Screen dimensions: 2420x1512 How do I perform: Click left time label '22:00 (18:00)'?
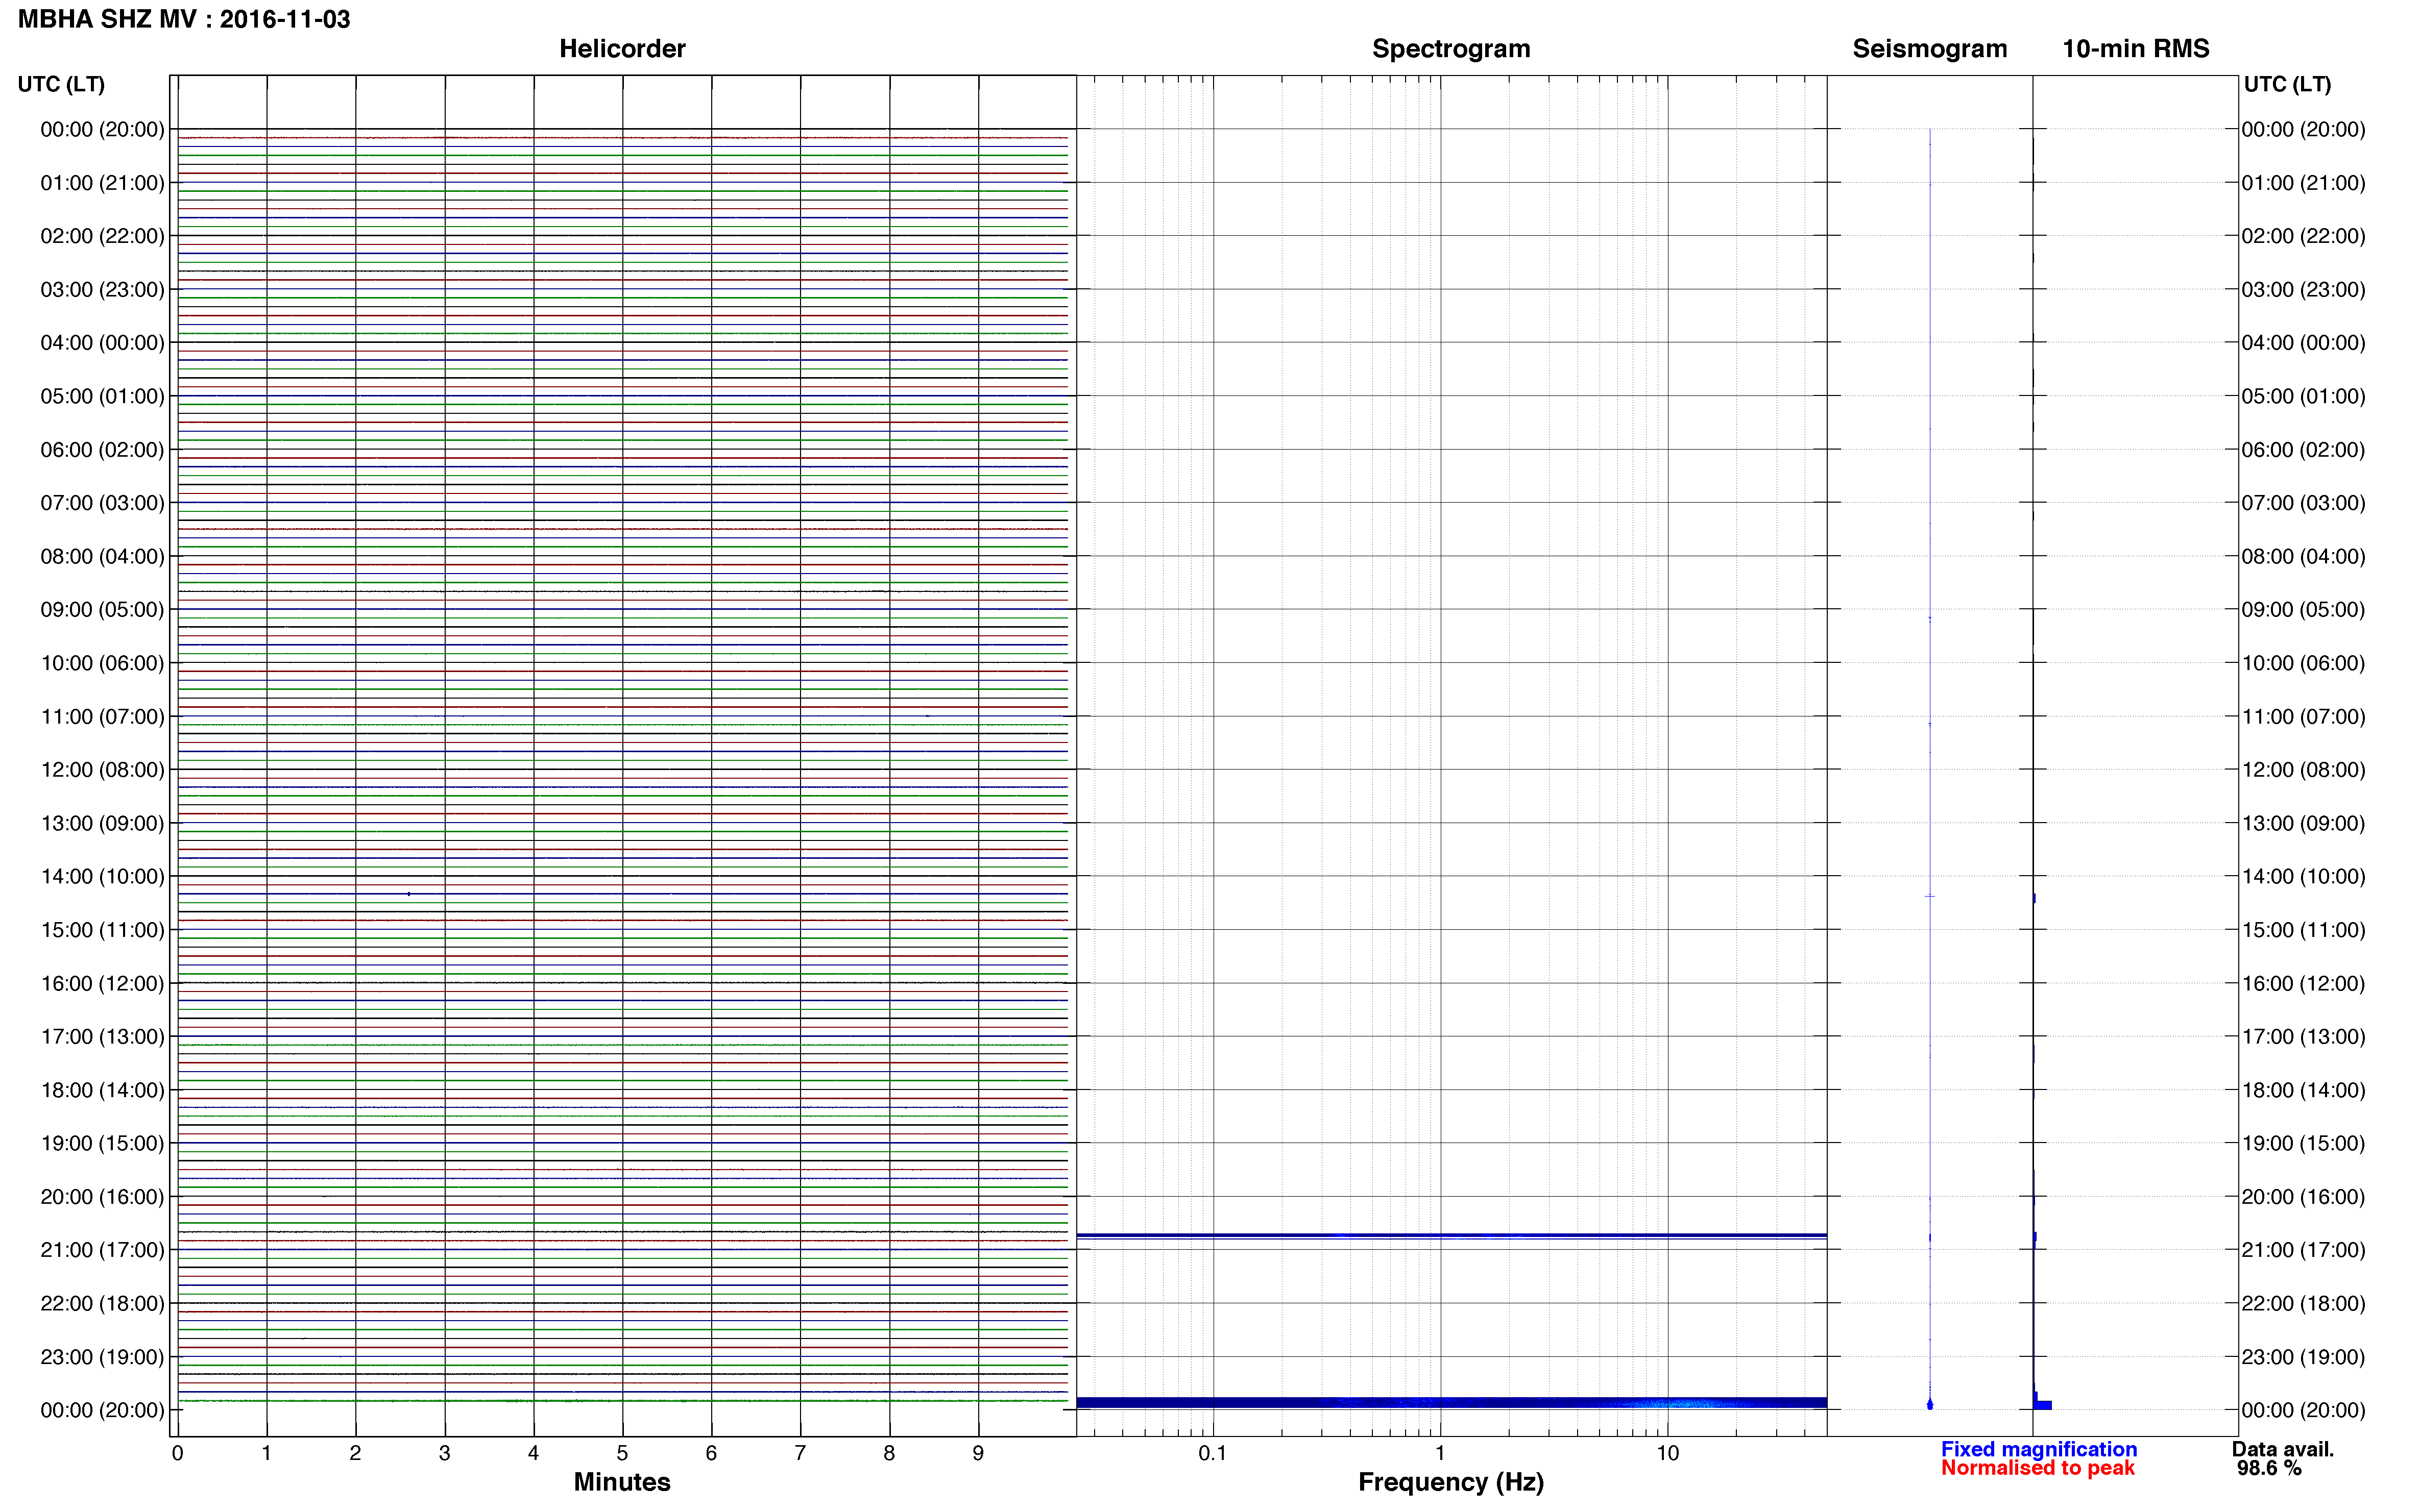click(x=102, y=1304)
